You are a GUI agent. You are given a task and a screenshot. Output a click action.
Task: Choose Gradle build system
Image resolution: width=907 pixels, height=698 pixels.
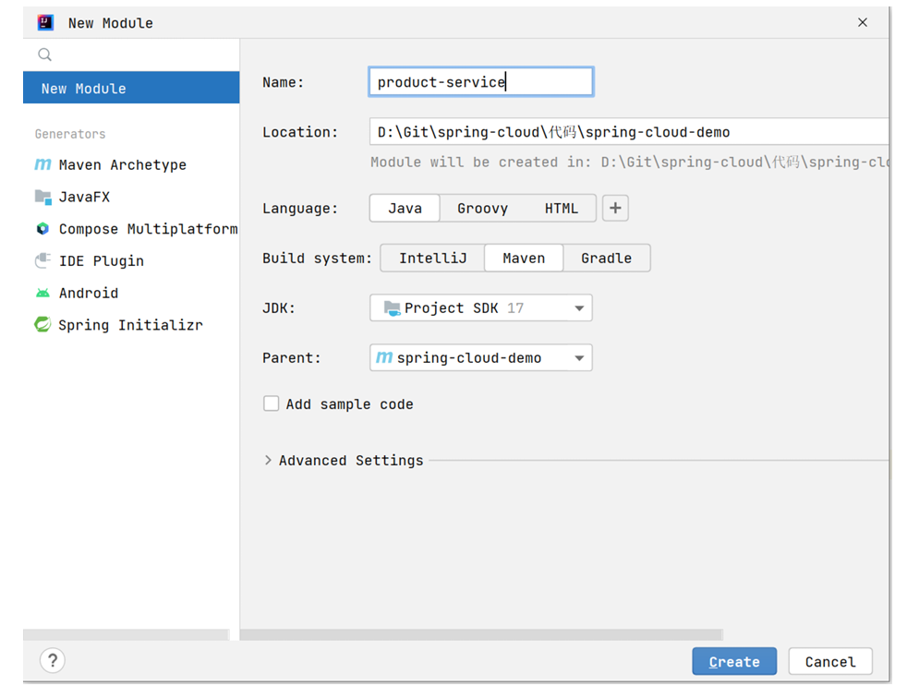pos(606,258)
